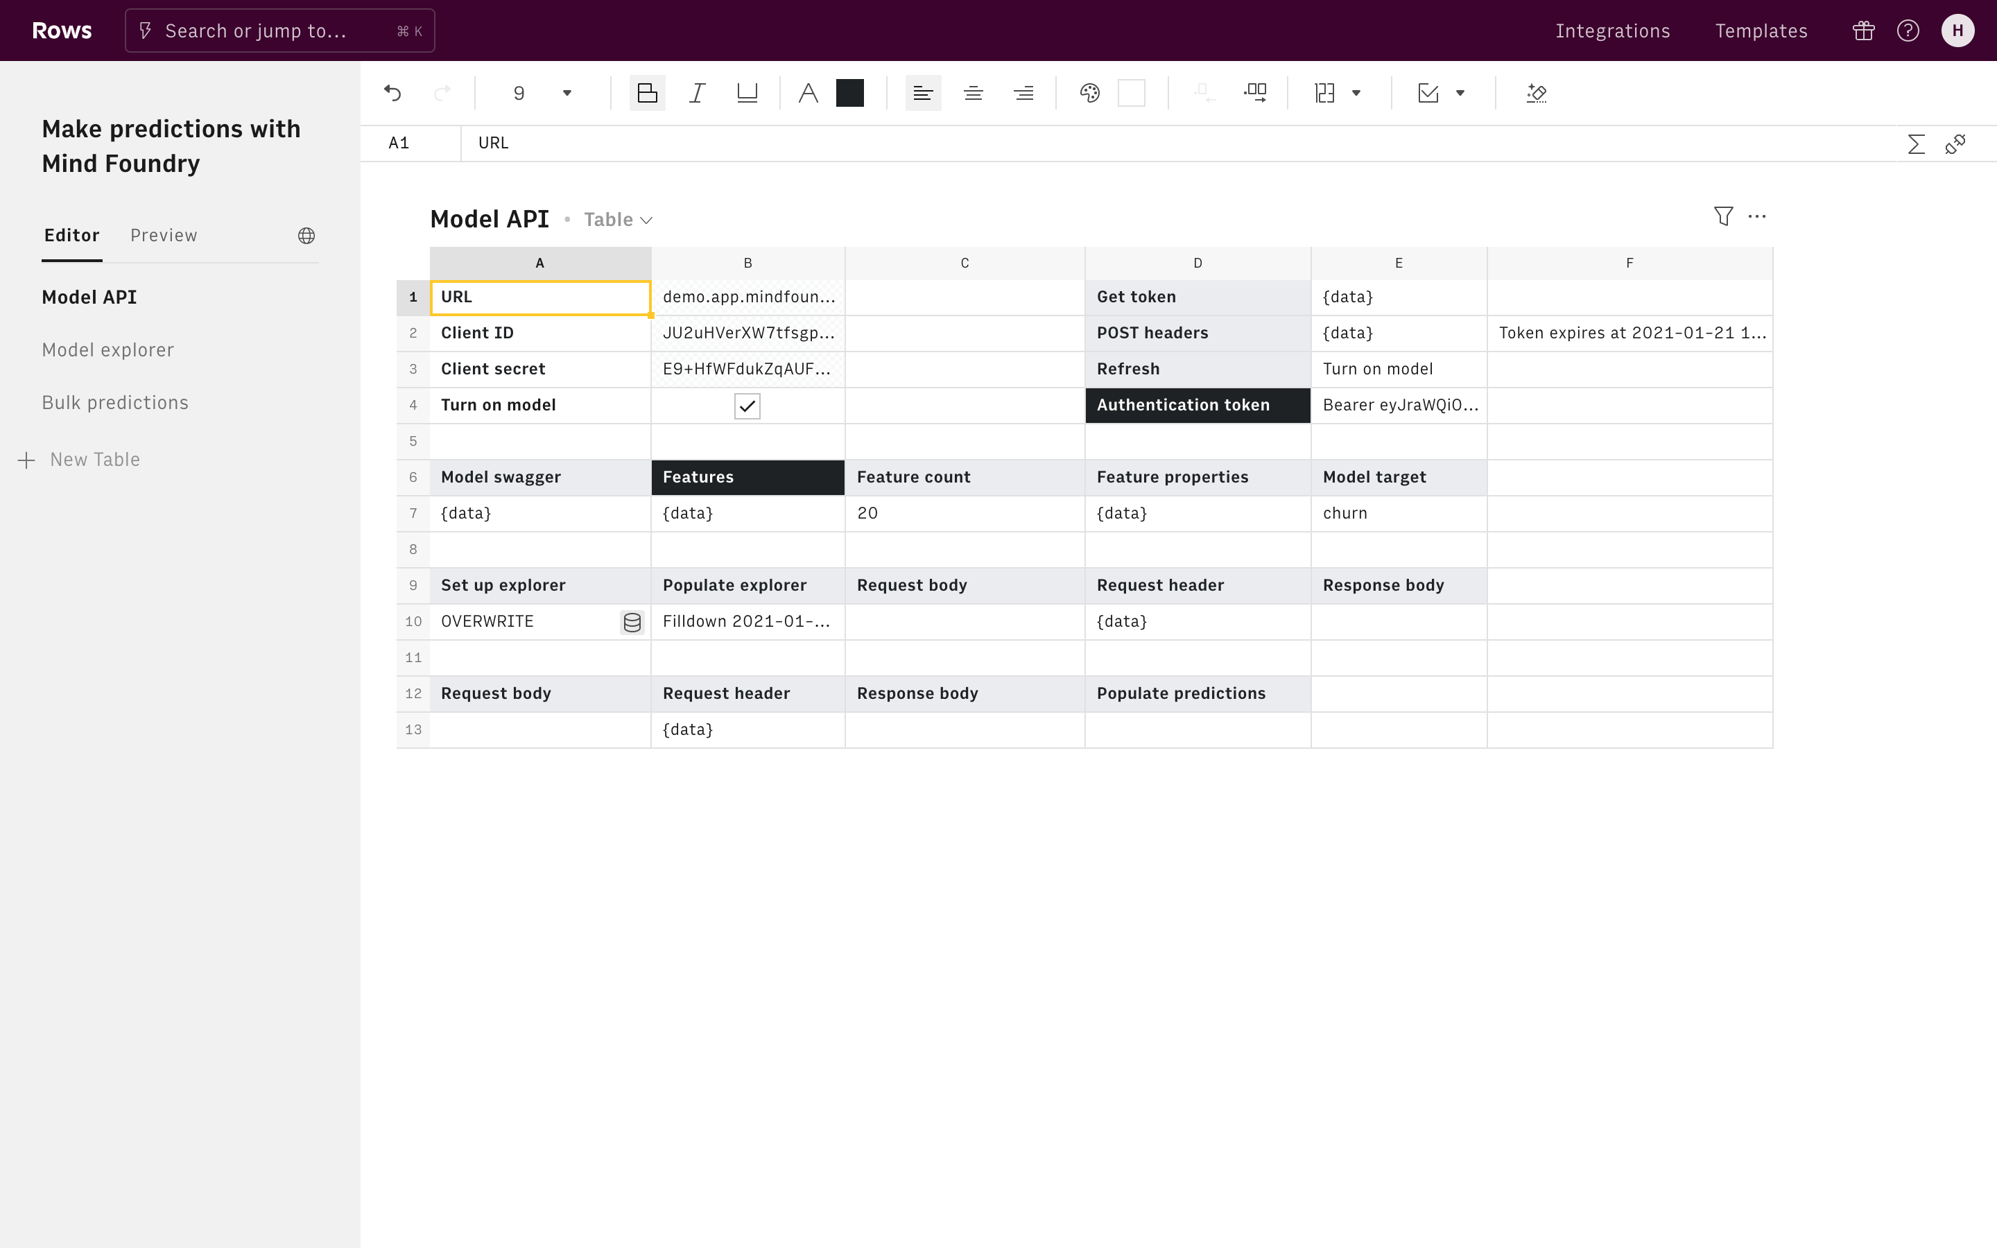
Task: Select the Feature count value 20
Action: [965, 513]
